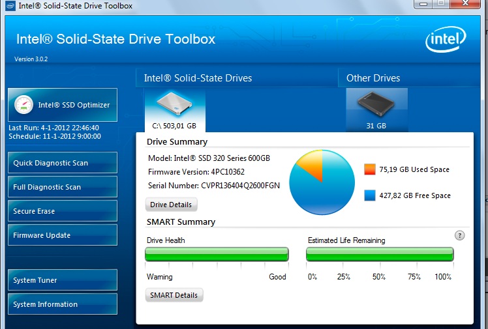This screenshot has width=488, height=329.
Task: Click the Intel SSD Optimizer gauge icon
Action: tap(23, 105)
